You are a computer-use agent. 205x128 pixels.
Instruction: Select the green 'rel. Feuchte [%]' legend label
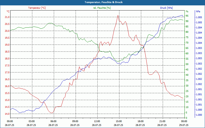pos(102,8)
